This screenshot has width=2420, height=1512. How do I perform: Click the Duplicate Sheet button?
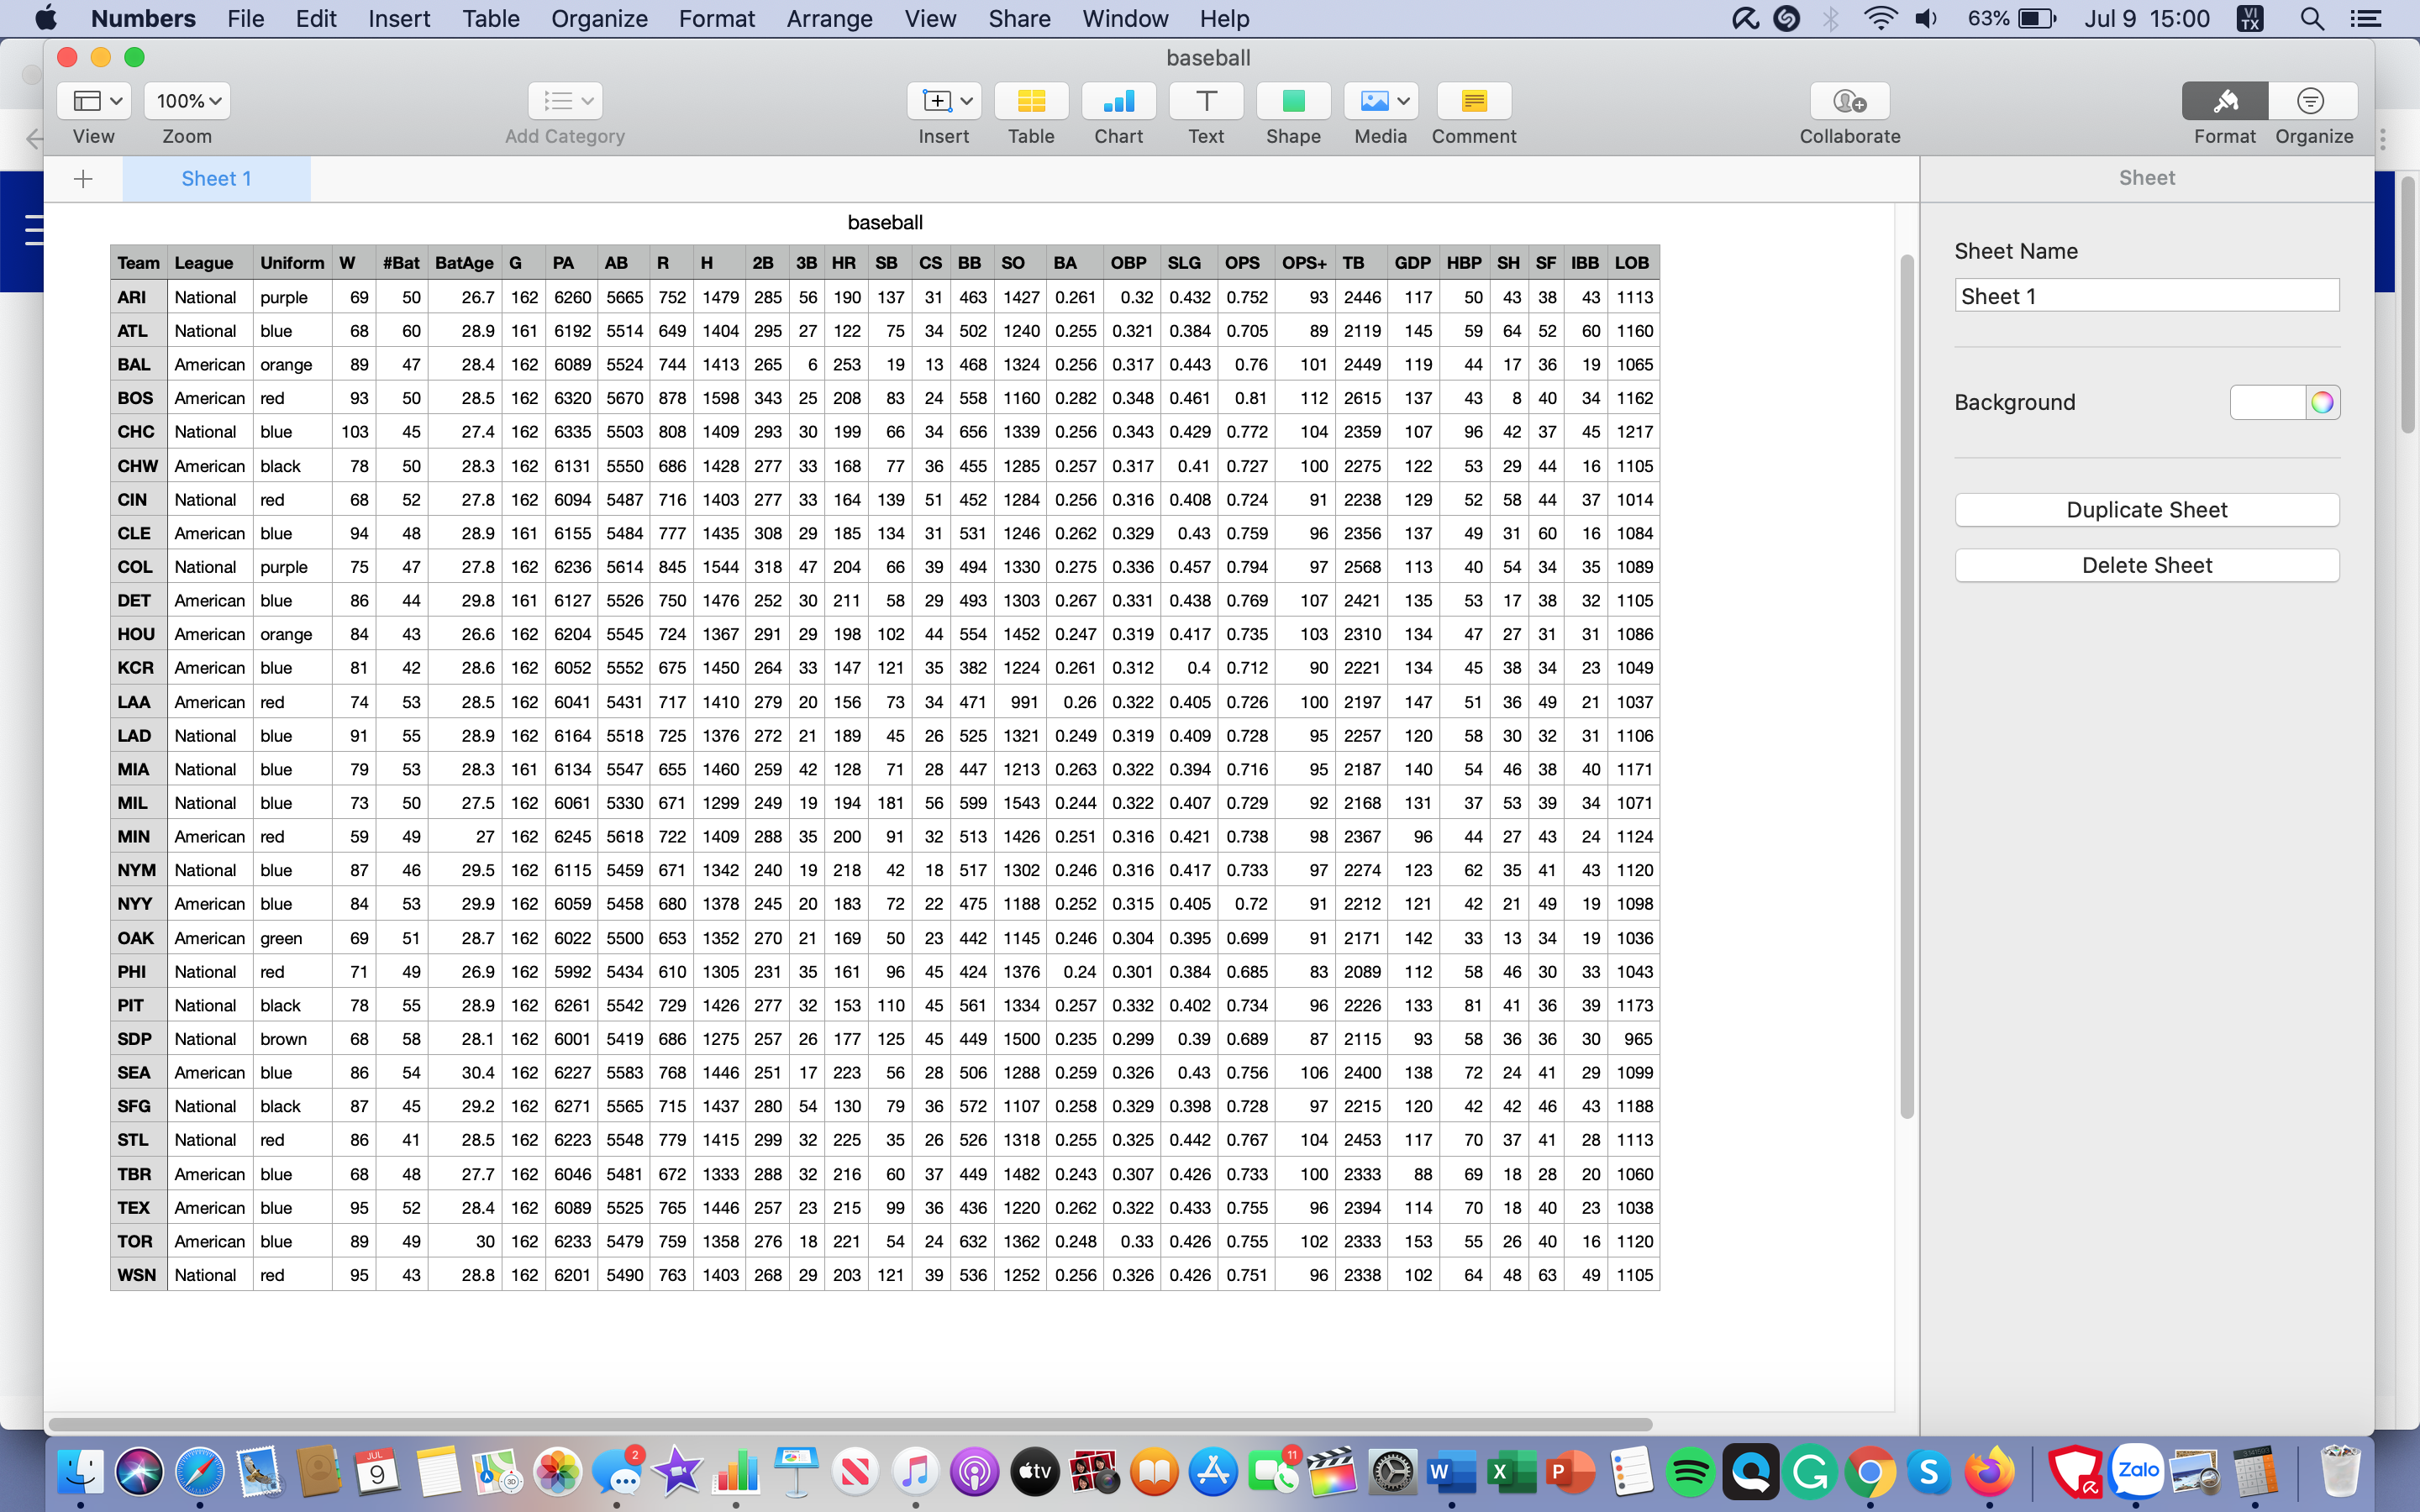tap(2146, 509)
